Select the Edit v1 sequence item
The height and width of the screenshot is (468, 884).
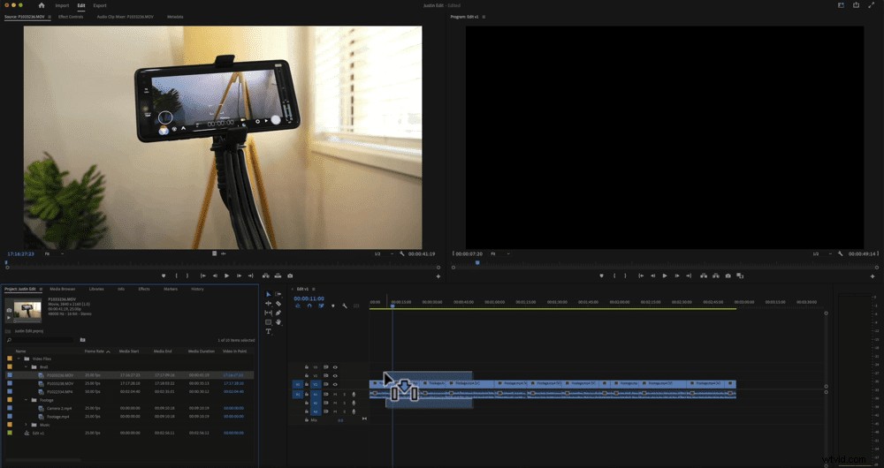(x=38, y=433)
